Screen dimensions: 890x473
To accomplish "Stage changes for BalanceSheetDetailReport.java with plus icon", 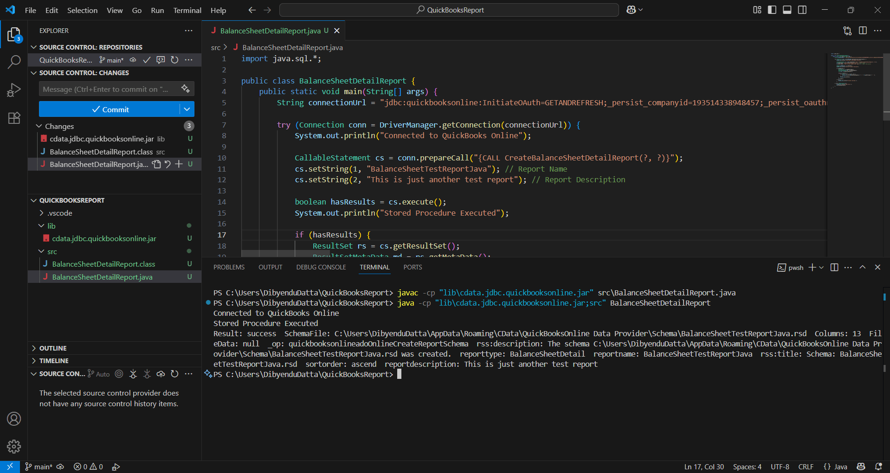I will 179,164.
